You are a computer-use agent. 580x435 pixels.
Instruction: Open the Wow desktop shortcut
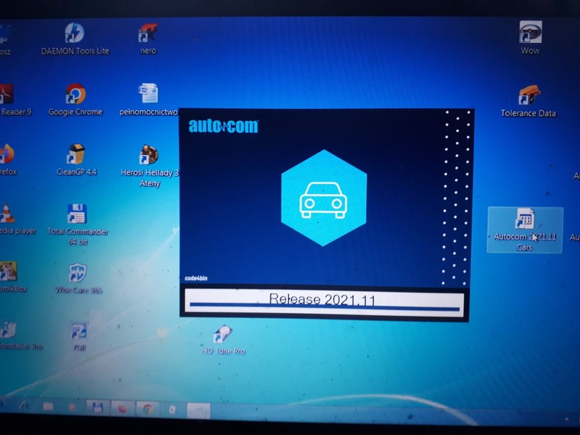tap(530, 38)
